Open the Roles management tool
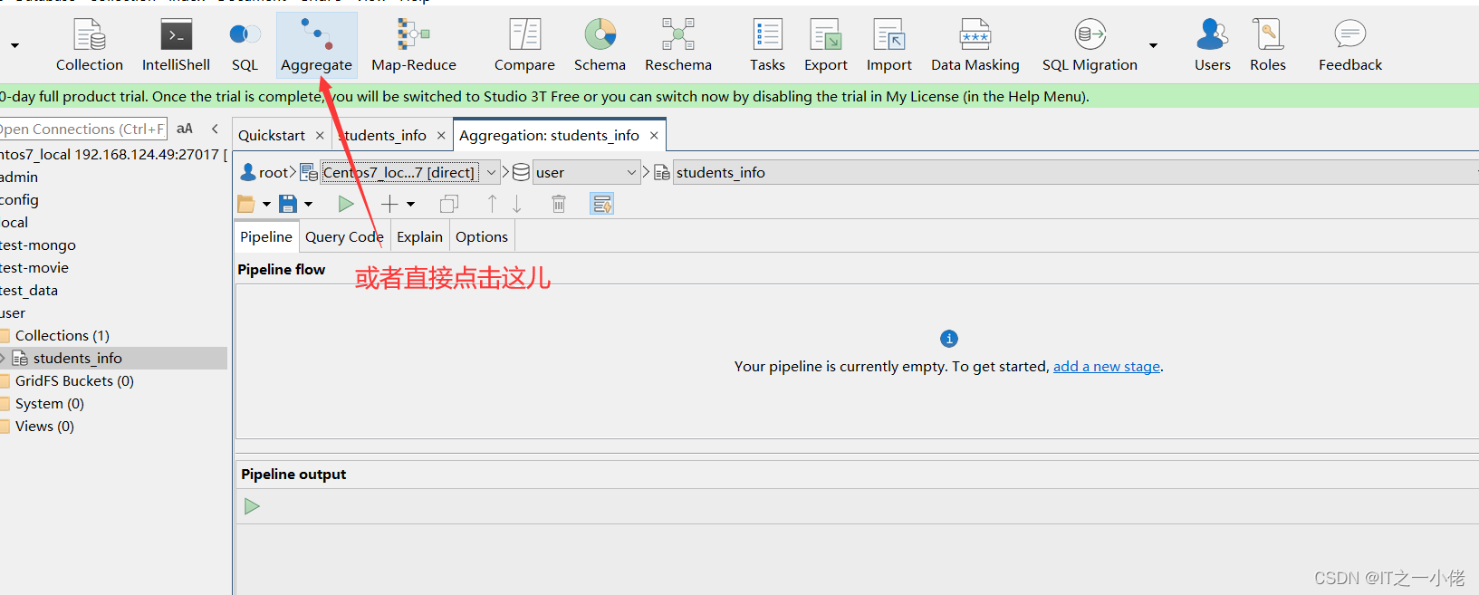Viewport: 1479px width, 595px height. pyautogui.click(x=1268, y=45)
